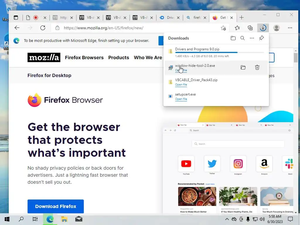Switch to the firefox search tab
Viewport: 300px width, 225px height.
click(196, 18)
